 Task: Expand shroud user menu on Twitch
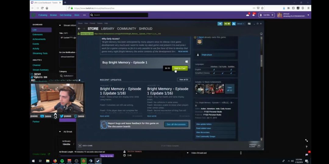point(308,15)
